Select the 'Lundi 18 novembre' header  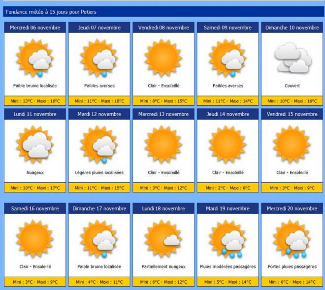pyautogui.click(x=163, y=208)
